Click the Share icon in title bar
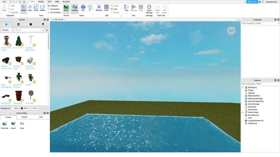280x157 pixels. point(263,2)
